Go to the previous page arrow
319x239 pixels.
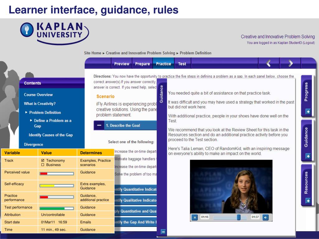point(269,63)
